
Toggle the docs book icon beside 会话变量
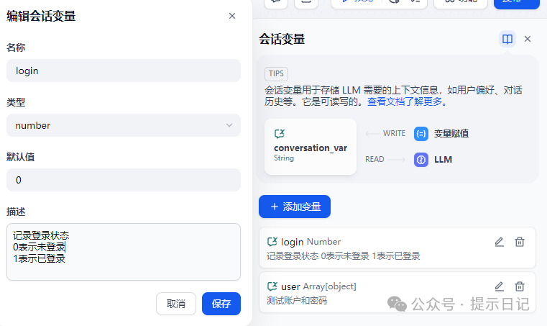(x=507, y=39)
